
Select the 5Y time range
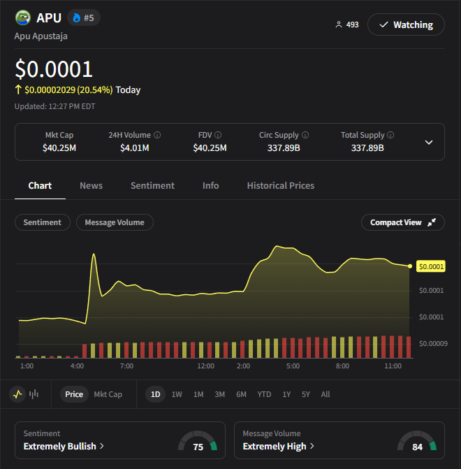coord(306,394)
